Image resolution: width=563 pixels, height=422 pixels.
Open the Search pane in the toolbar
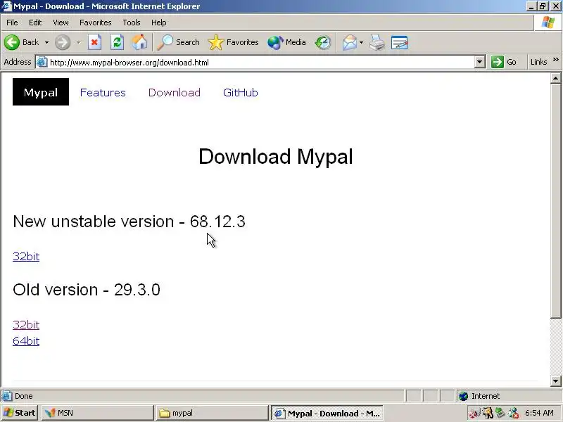click(x=179, y=42)
